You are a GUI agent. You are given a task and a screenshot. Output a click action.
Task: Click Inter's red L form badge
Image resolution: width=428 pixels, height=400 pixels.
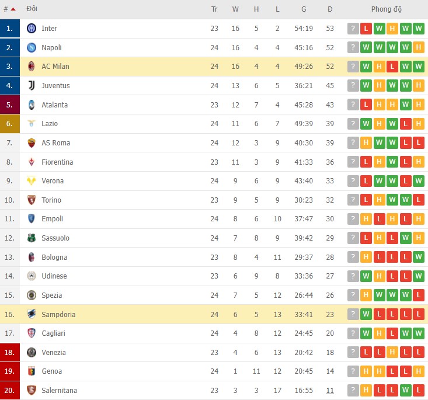(x=366, y=29)
